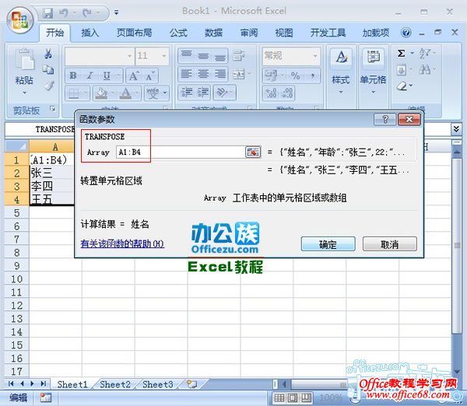
Task: Click the Format Painter brush icon
Action: pos(49,86)
